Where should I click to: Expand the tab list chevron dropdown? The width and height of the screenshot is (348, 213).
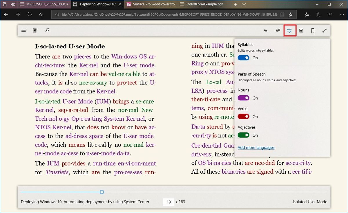244,4
